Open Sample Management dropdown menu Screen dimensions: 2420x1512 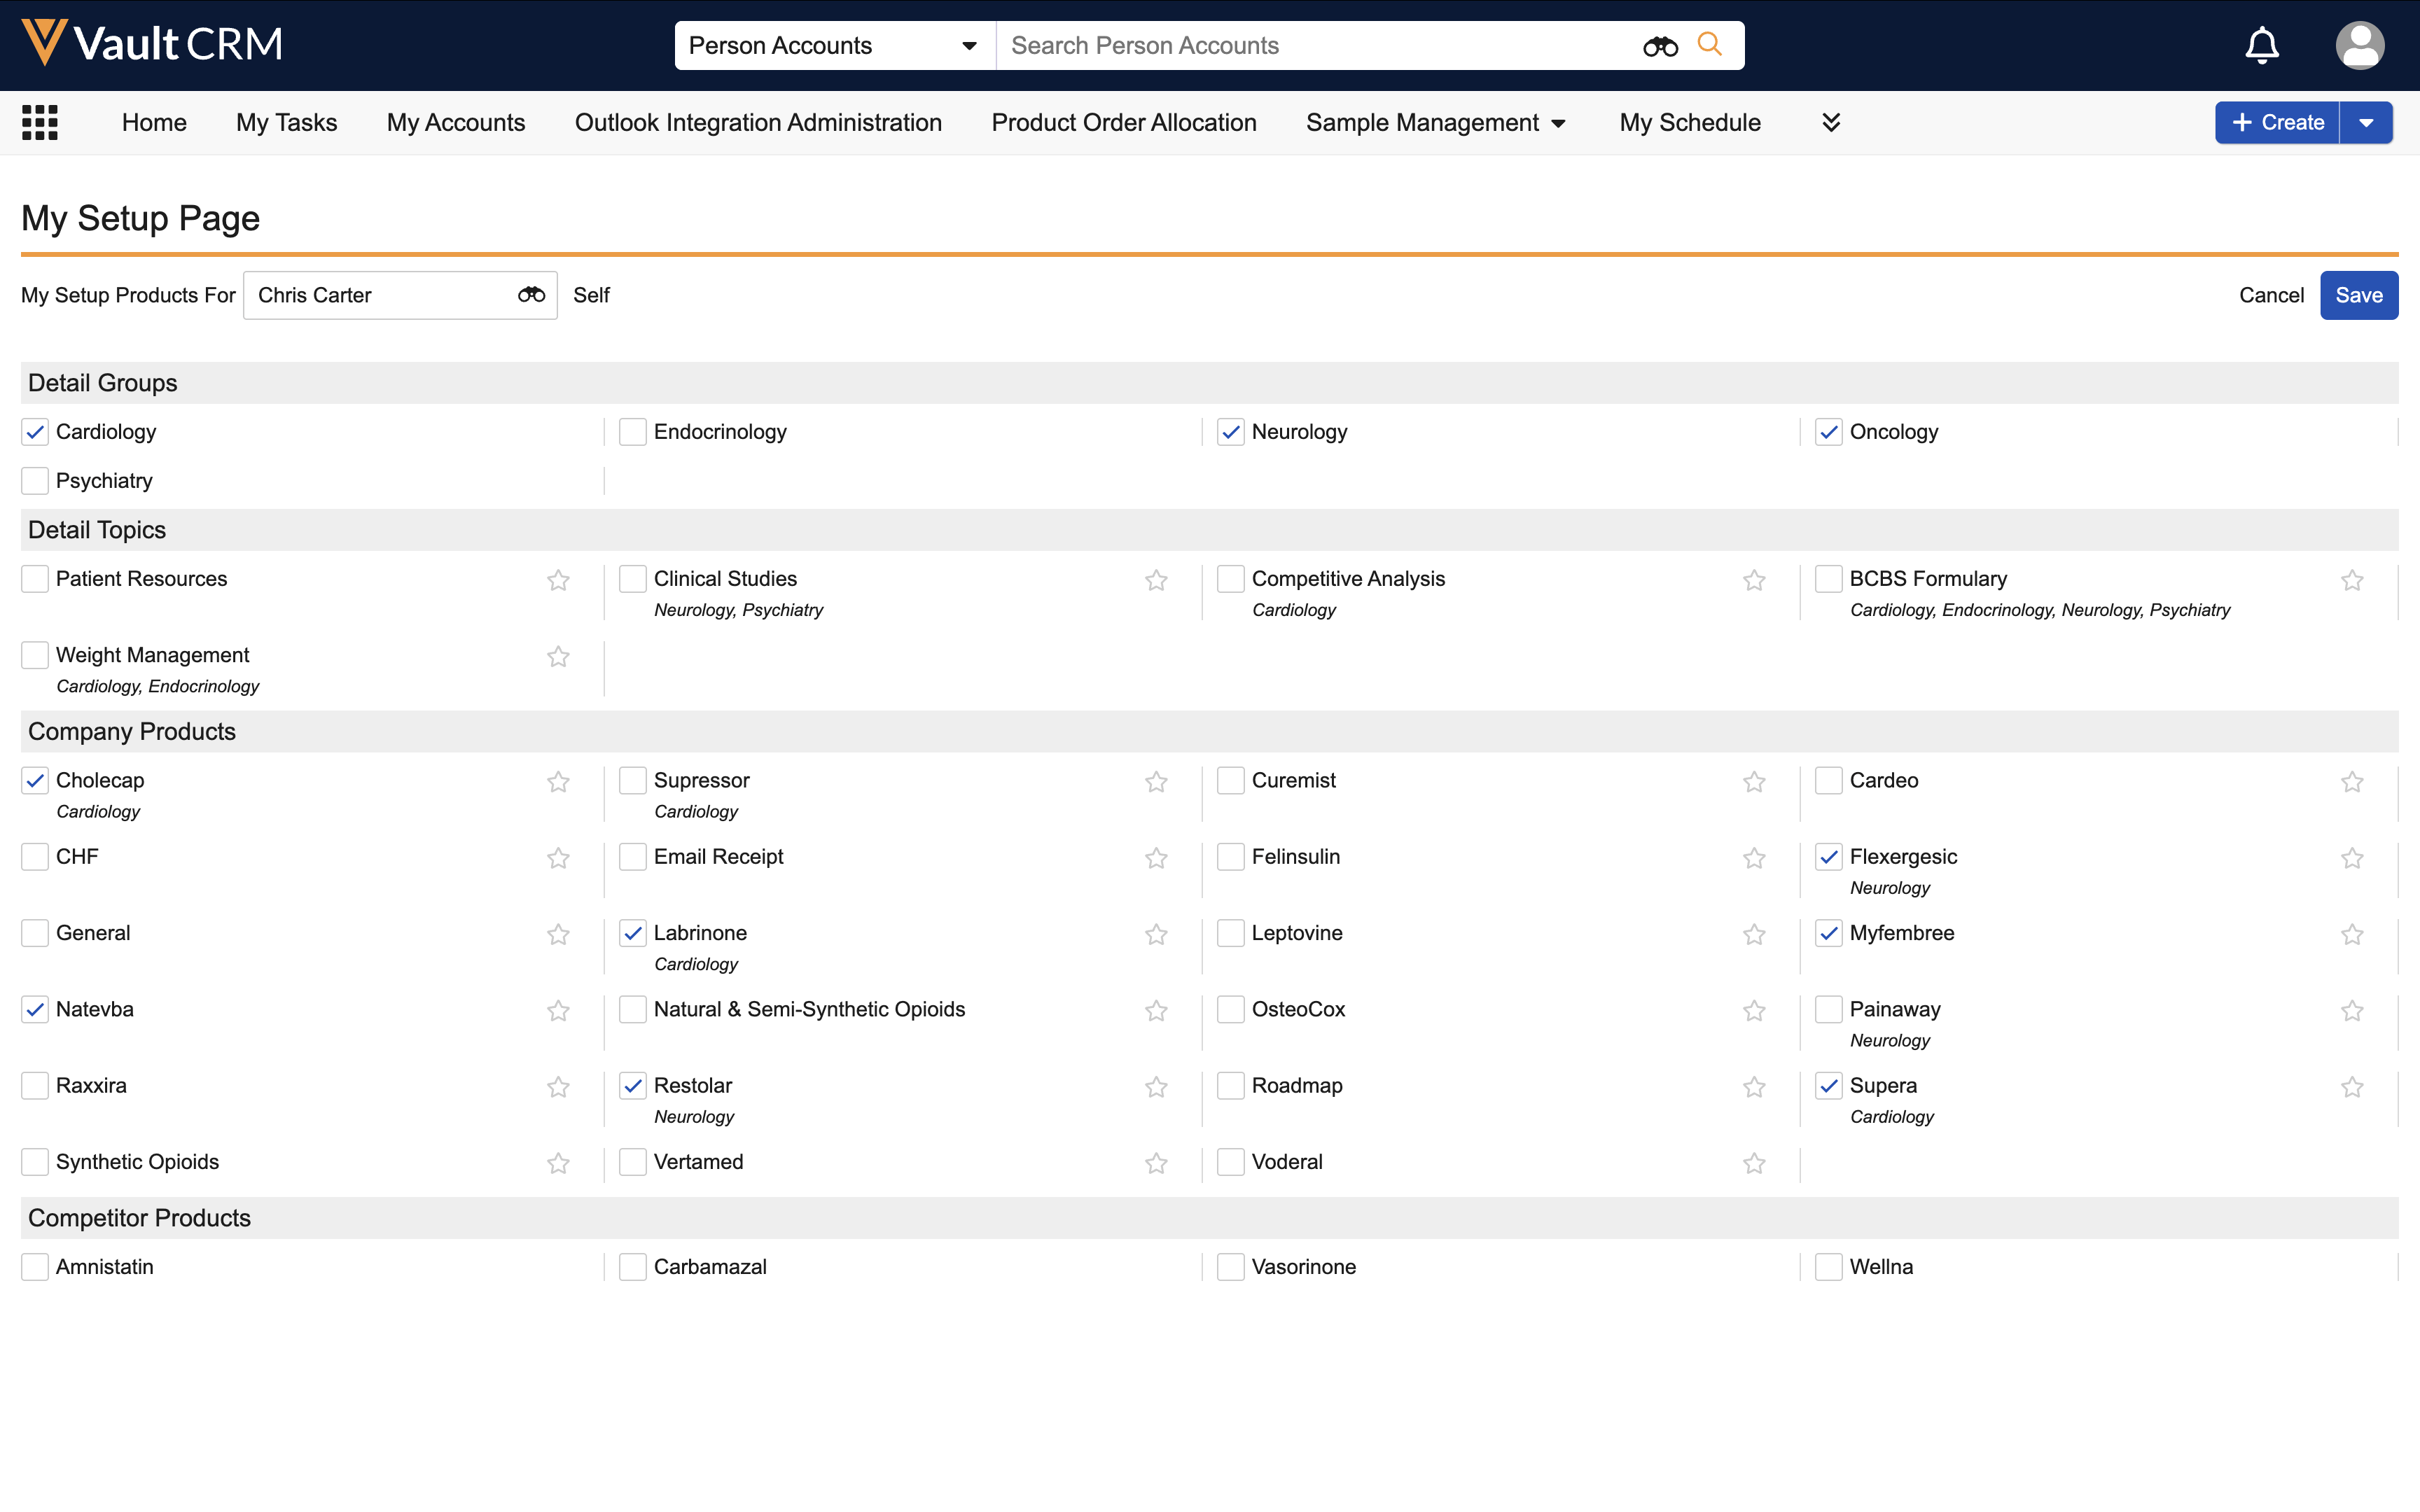click(x=1435, y=122)
